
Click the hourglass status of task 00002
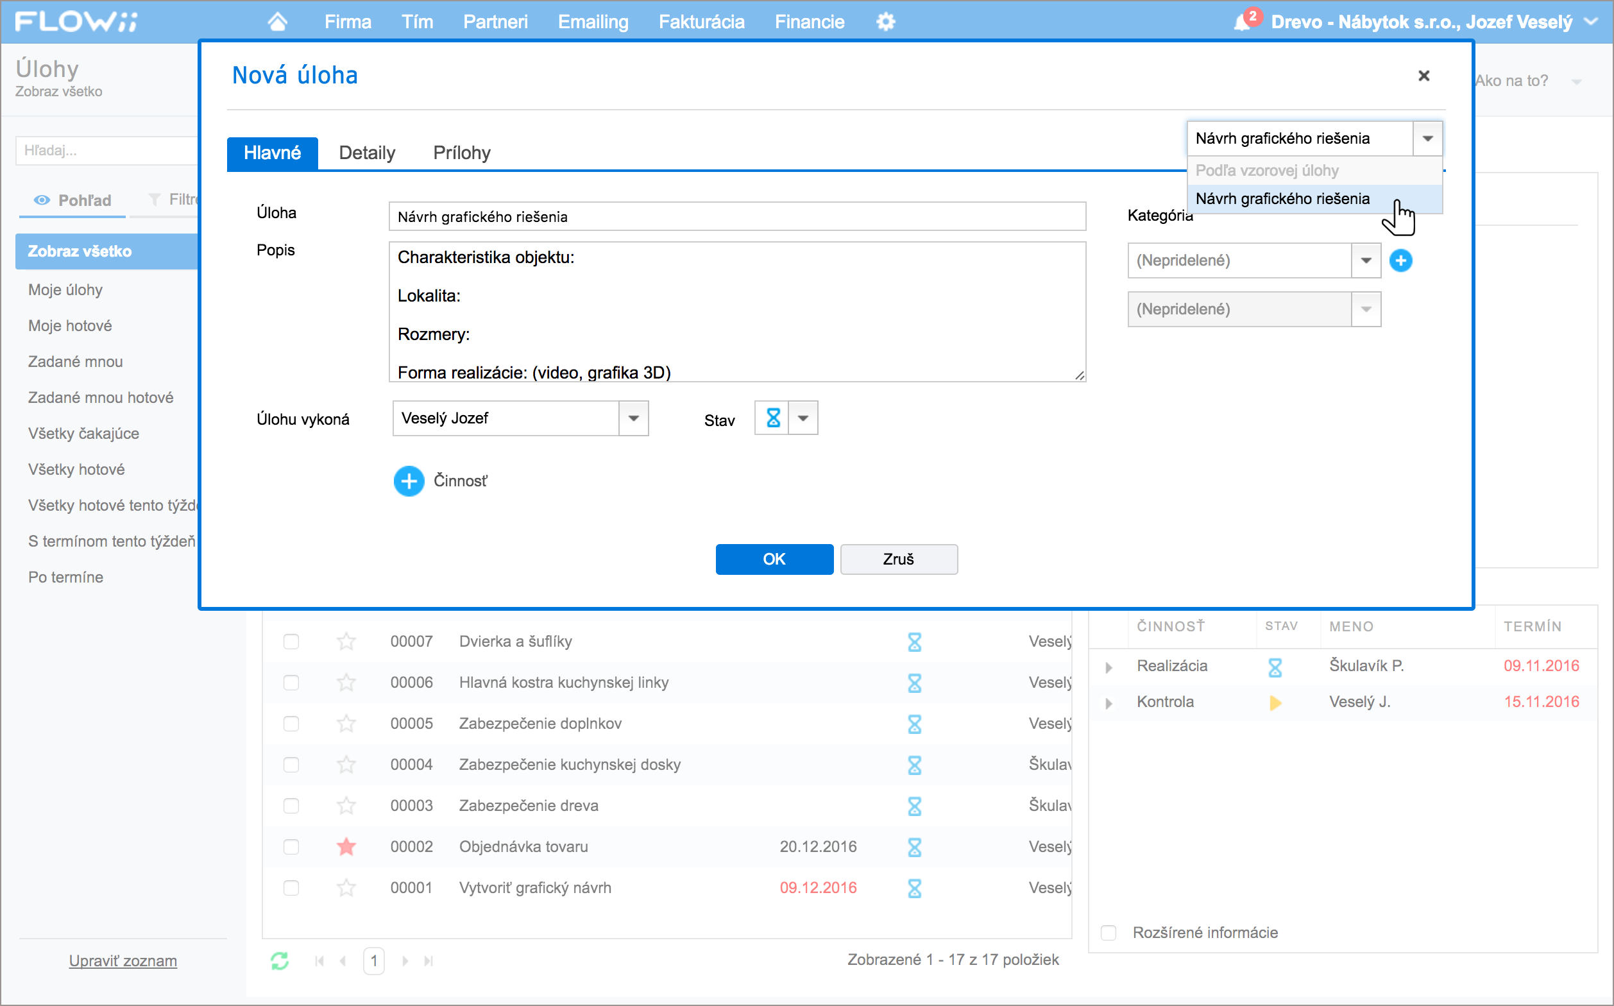tap(914, 847)
